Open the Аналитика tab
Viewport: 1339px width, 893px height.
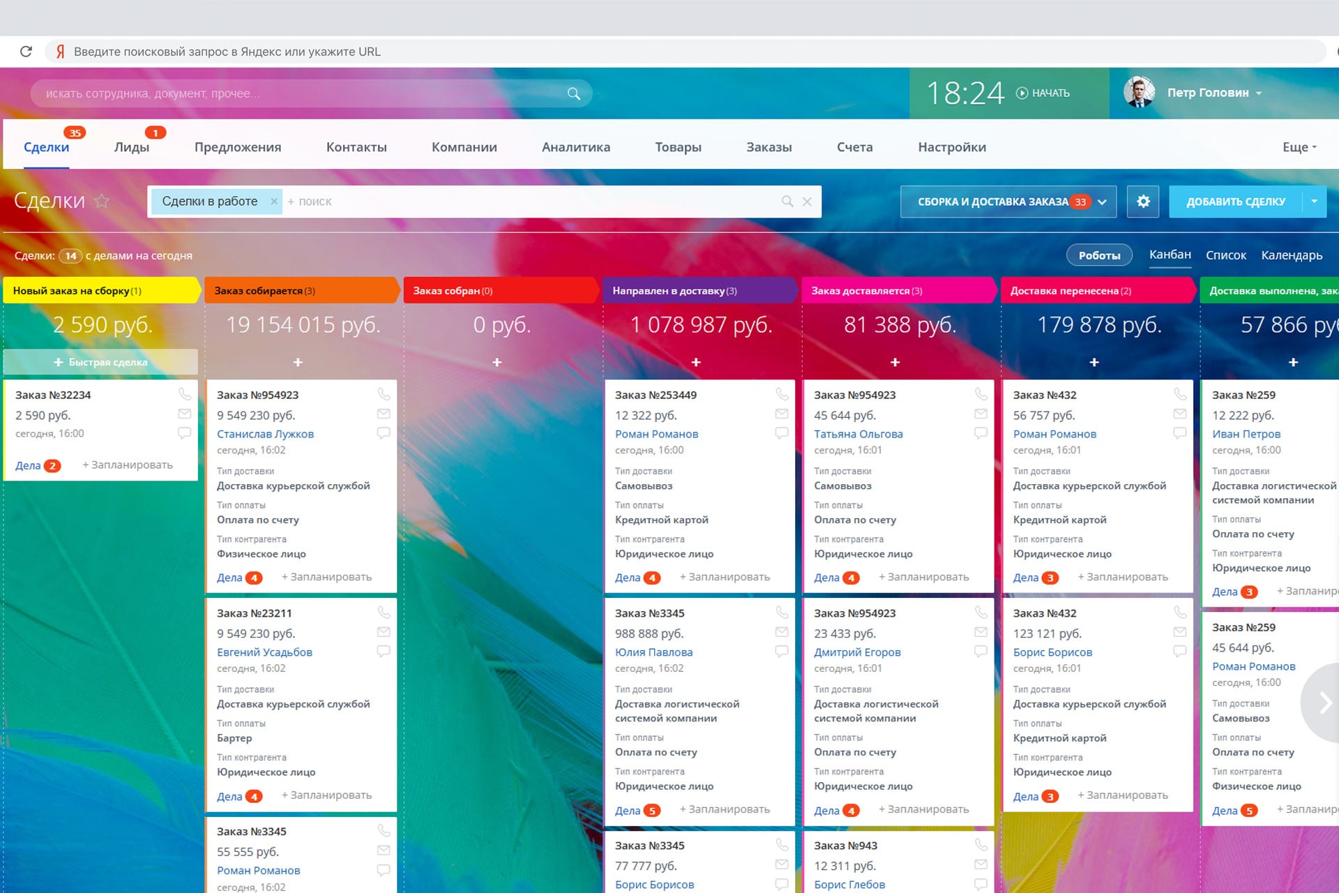coord(575,147)
